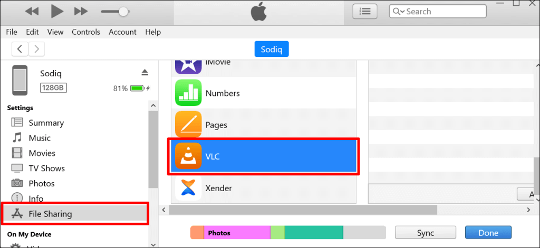Click the rewind previous track button

32,11
